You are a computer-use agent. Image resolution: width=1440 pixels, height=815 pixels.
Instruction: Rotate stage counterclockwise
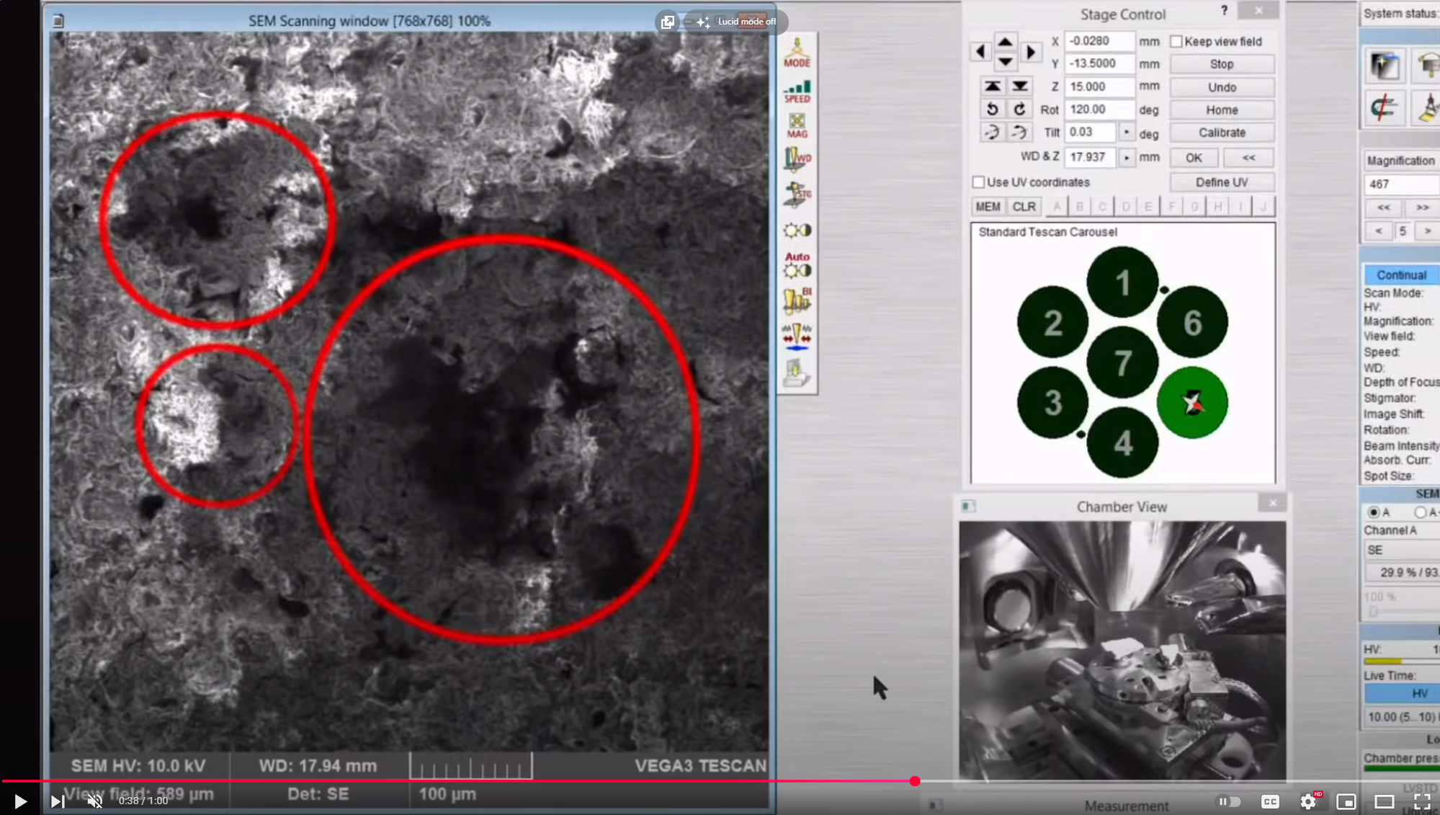992,109
